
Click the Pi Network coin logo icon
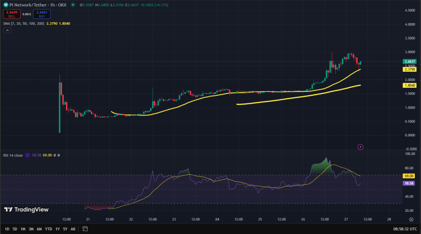pos(6,5)
